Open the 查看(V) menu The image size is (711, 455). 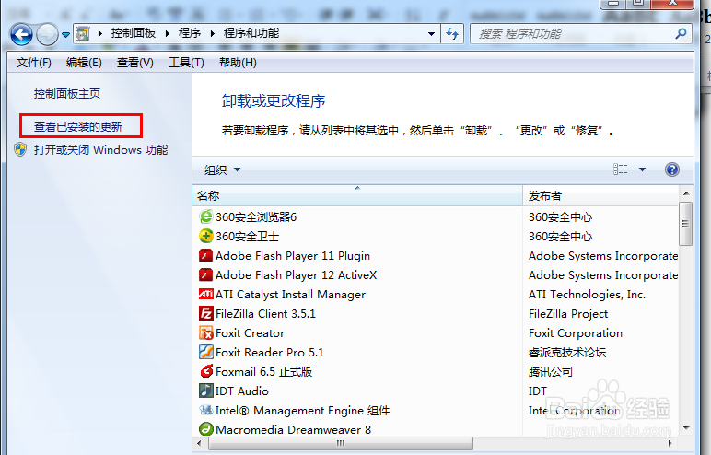[135, 63]
